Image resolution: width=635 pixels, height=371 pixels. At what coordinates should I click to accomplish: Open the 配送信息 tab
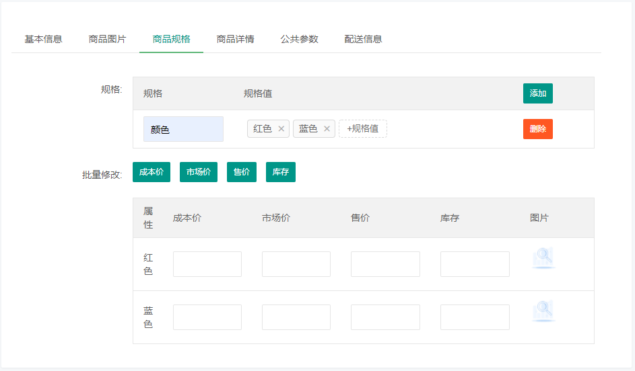[363, 39]
